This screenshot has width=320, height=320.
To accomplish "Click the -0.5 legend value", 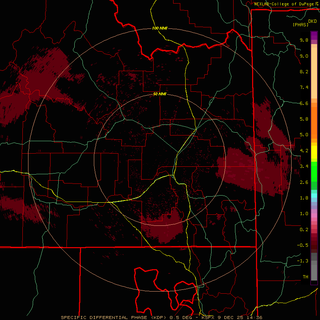I will (303, 245).
